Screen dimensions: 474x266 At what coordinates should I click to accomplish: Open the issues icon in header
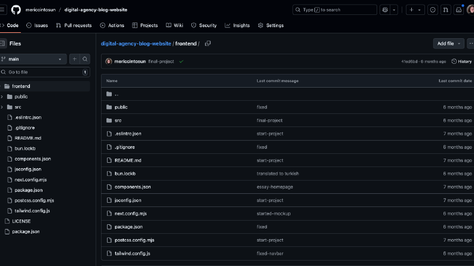coord(433,10)
